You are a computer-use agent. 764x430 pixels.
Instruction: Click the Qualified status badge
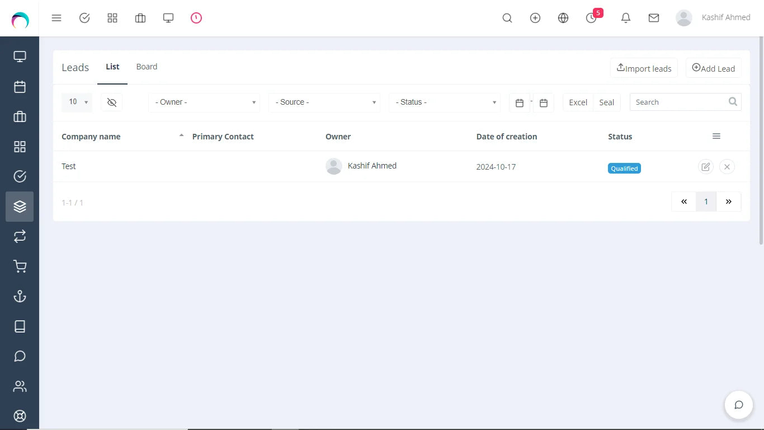coord(624,169)
